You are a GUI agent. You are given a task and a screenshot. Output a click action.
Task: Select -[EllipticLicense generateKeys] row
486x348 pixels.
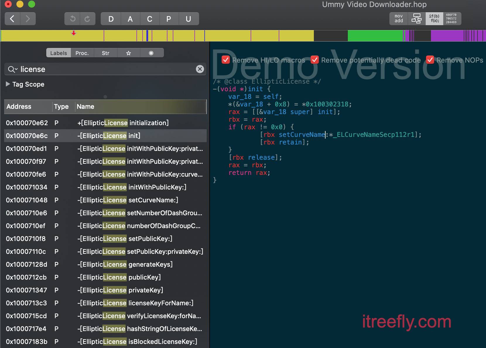105,264
